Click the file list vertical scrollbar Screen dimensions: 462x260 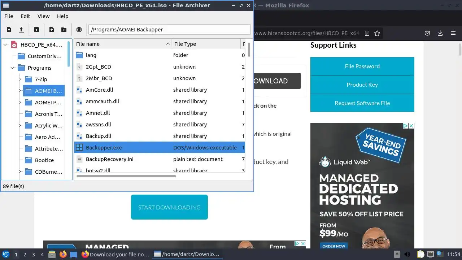coord(249,50)
